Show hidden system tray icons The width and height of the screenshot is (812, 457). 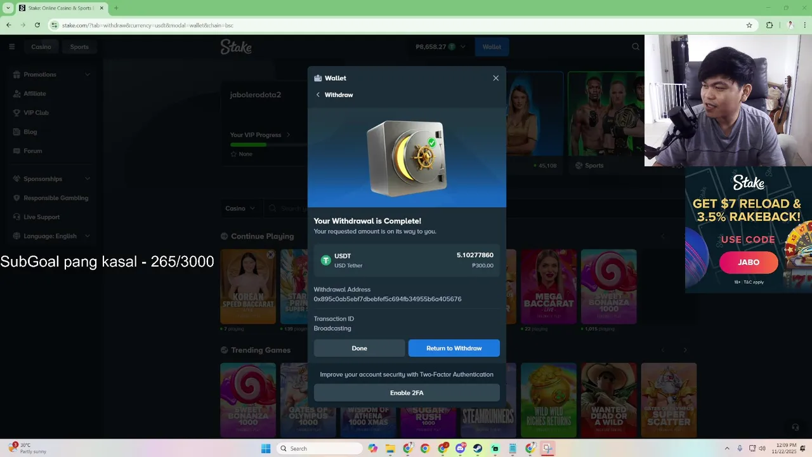[x=727, y=449]
